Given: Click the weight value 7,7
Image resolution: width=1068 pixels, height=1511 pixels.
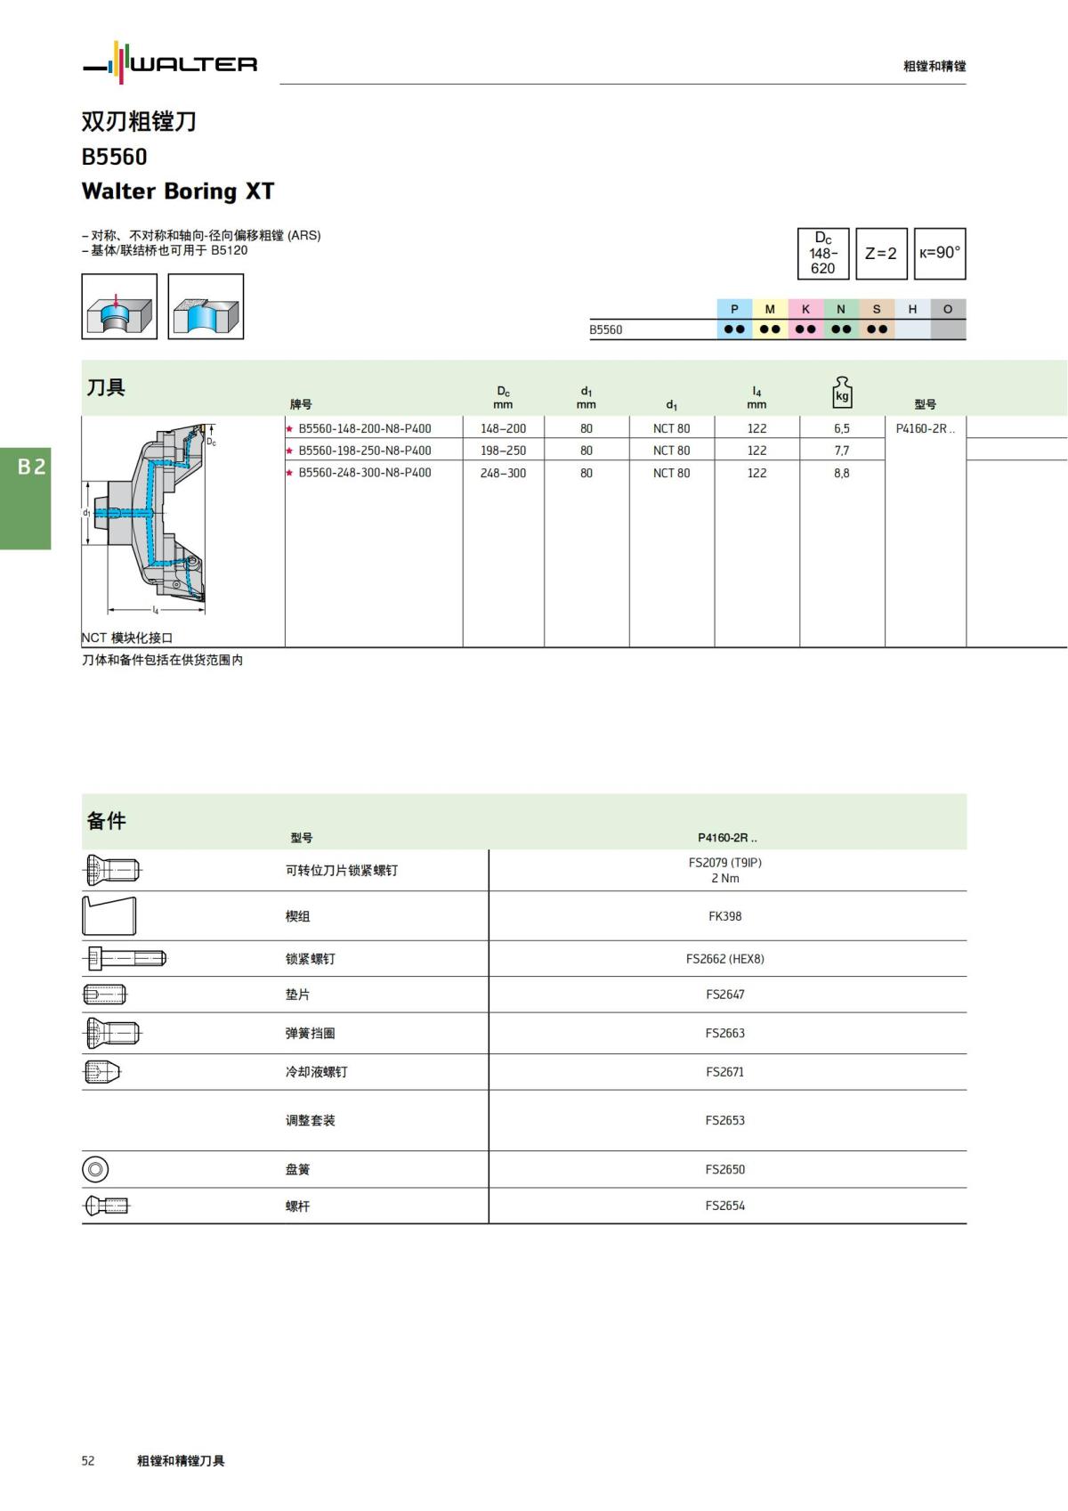Looking at the screenshot, I should point(842,451).
